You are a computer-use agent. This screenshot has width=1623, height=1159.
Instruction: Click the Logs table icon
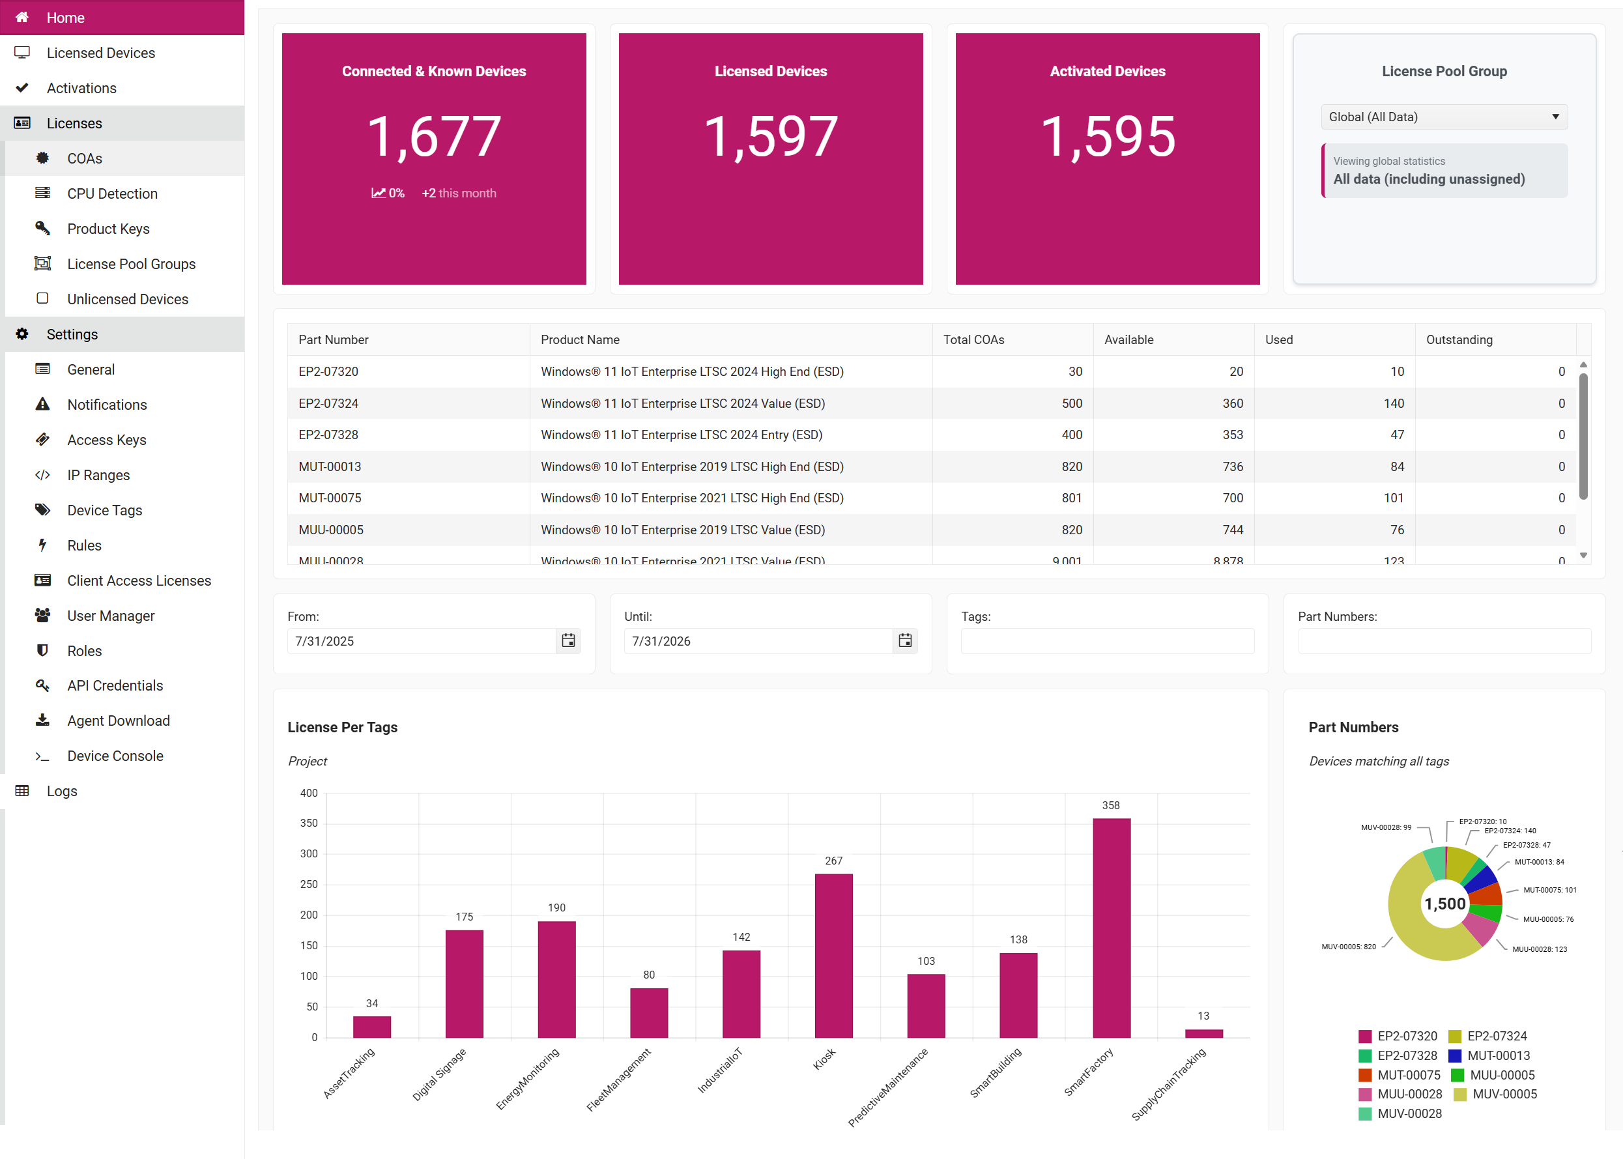pyautogui.click(x=22, y=791)
